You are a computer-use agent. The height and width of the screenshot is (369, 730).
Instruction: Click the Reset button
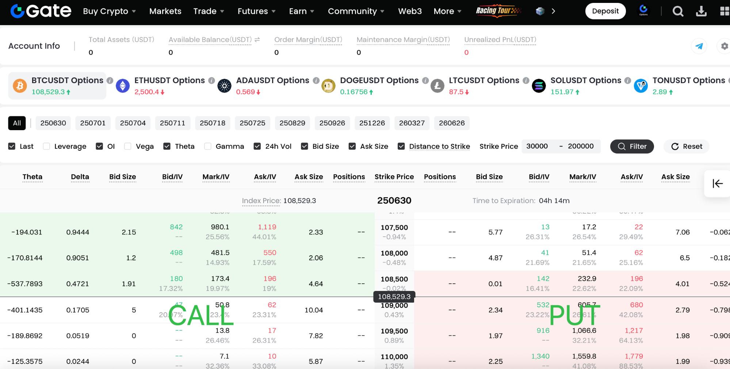click(x=687, y=147)
